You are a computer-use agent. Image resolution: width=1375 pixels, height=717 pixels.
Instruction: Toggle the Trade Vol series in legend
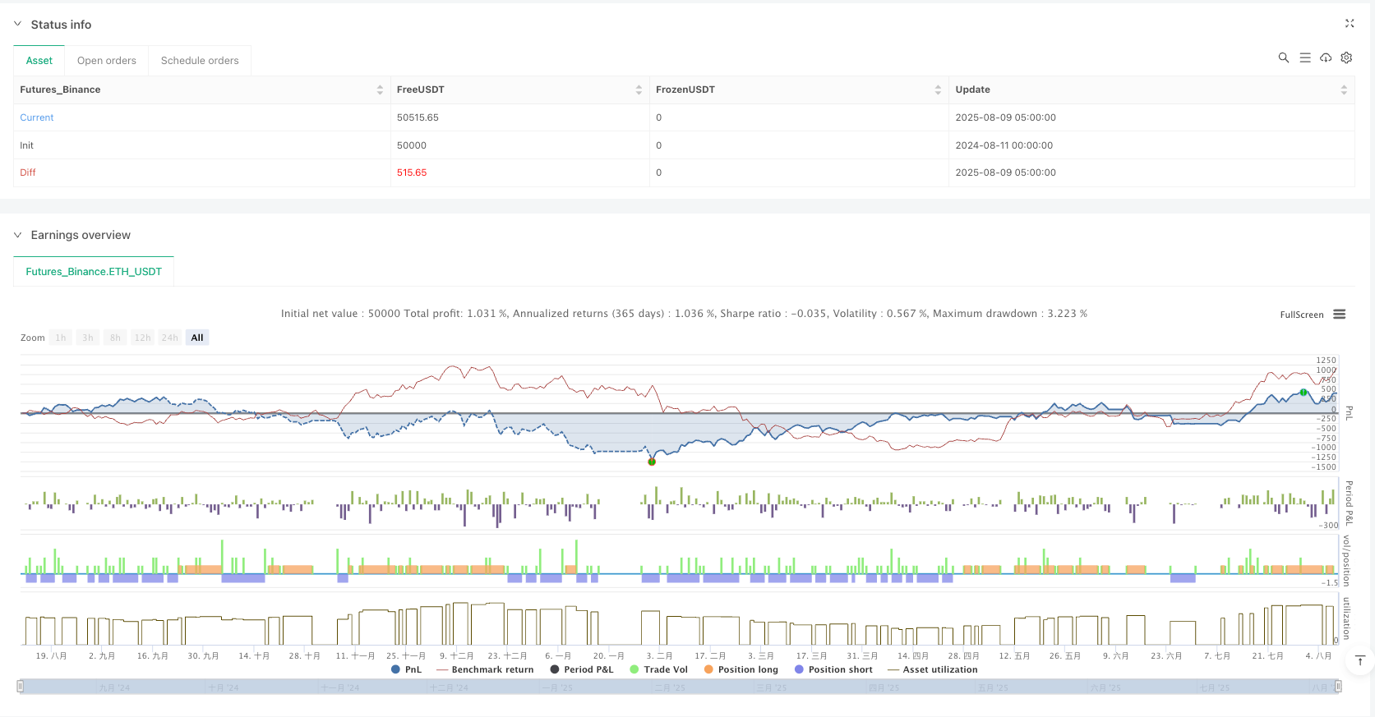[x=659, y=669]
